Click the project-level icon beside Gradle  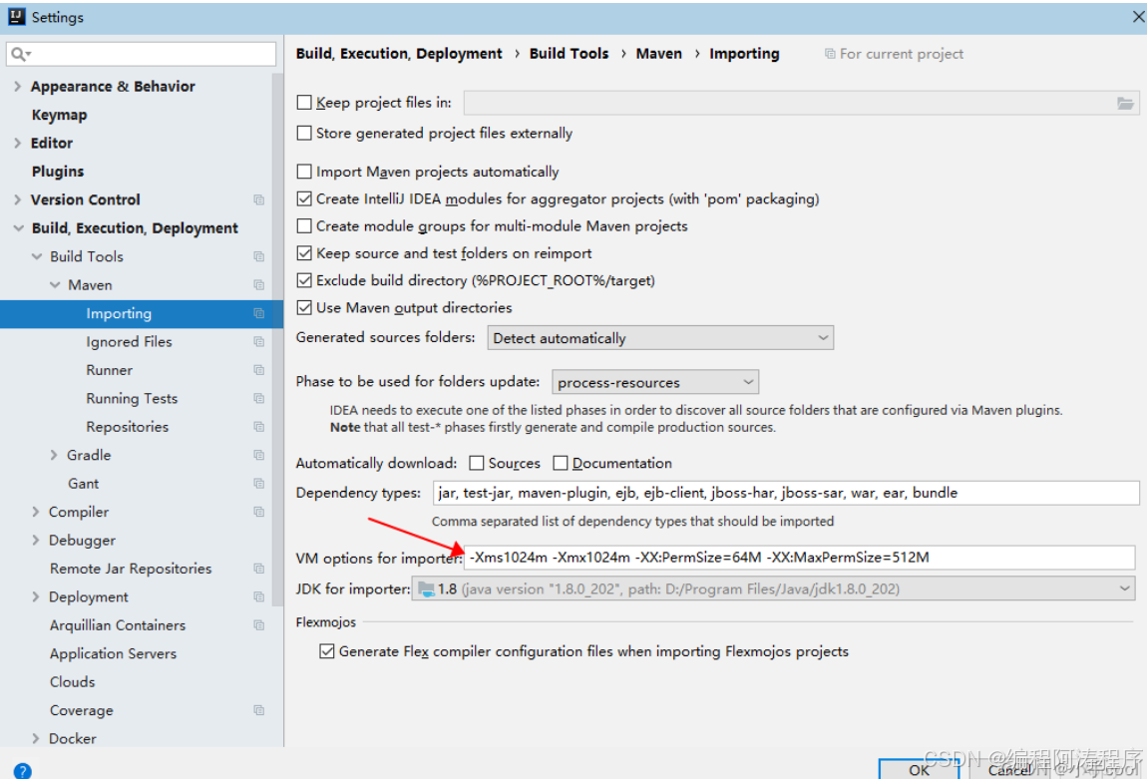[x=259, y=455]
